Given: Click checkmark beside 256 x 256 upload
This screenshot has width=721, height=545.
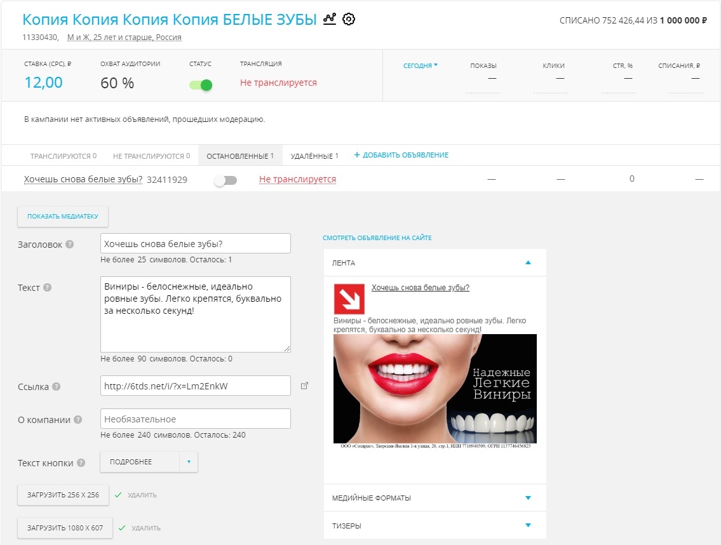Looking at the screenshot, I should [118, 495].
